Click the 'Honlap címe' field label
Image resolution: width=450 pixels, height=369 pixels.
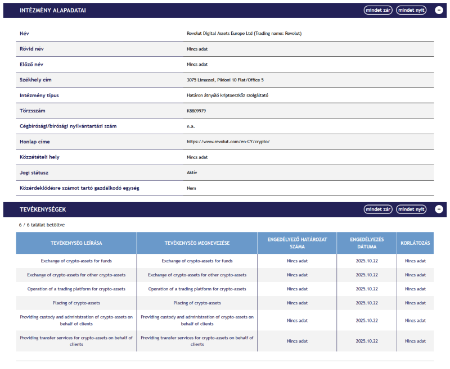tap(35, 142)
